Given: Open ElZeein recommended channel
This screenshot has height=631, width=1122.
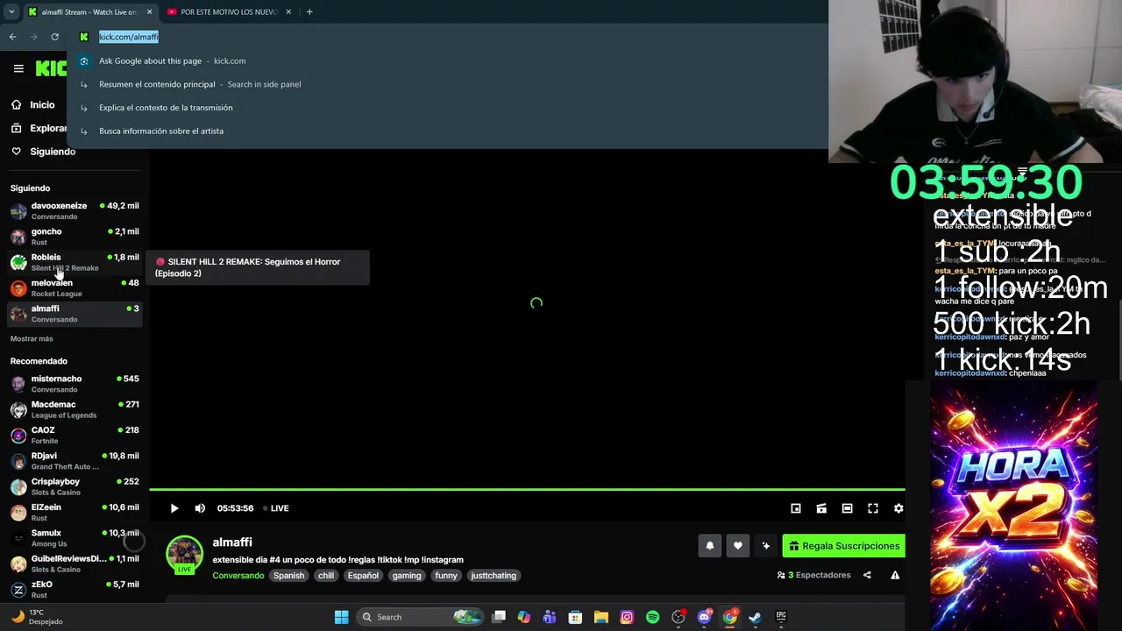Looking at the screenshot, I should pos(75,513).
